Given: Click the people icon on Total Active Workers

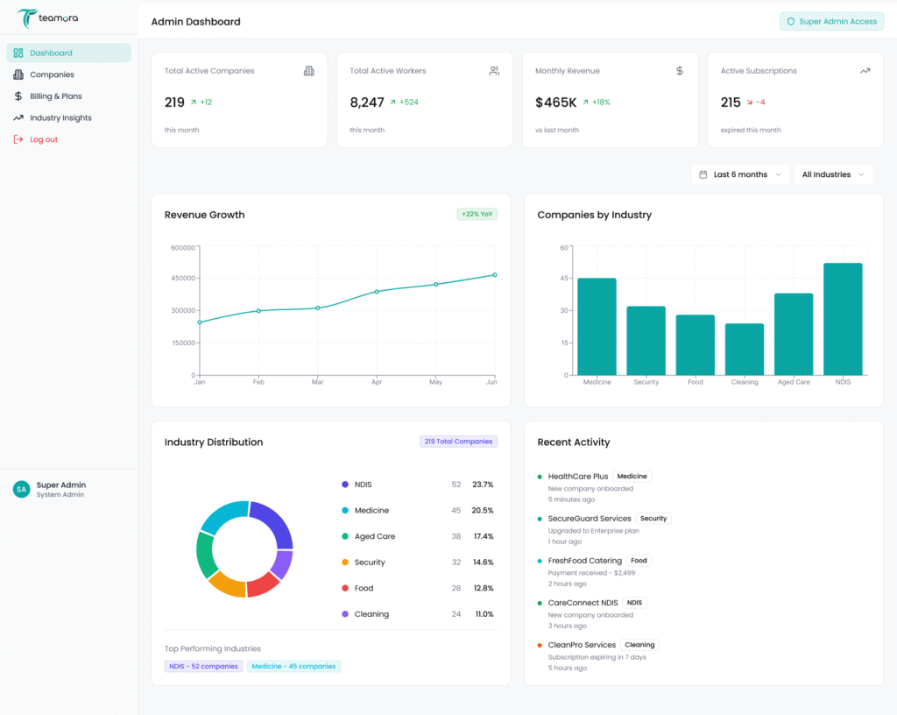Looking at the screenshot, I should click(494, 71).
